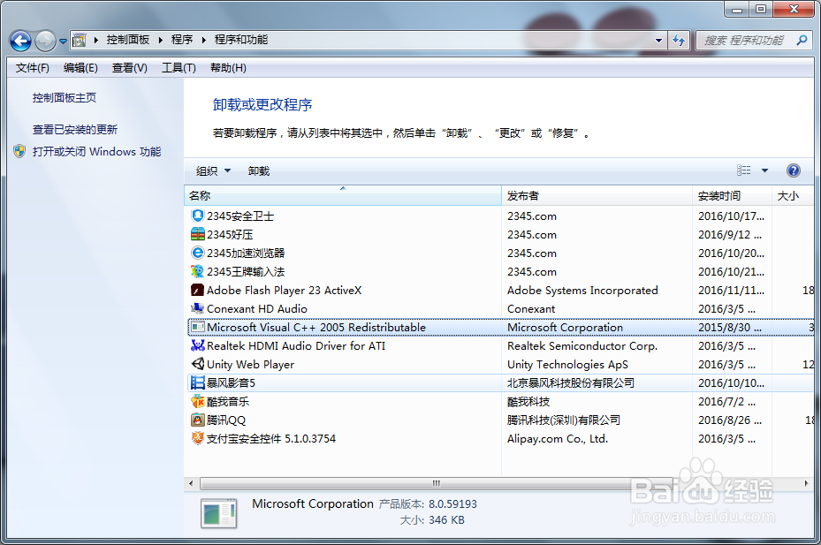Select the 暴风影音5 entry
The height and width of the screenshot is (545, 821).
(x=500, y=382)
